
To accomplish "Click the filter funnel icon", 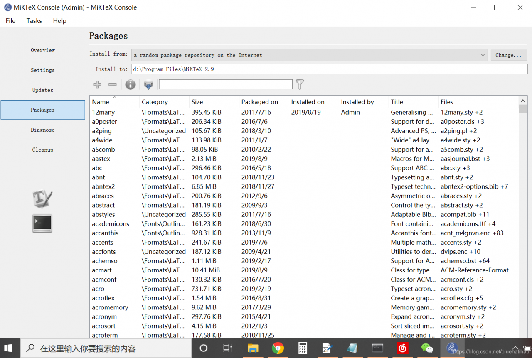I will point(300,85).
